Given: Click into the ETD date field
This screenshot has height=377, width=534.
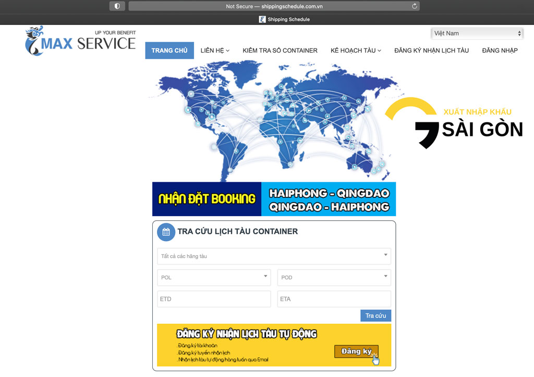Looking at the screenshot, I should [214, 299].
